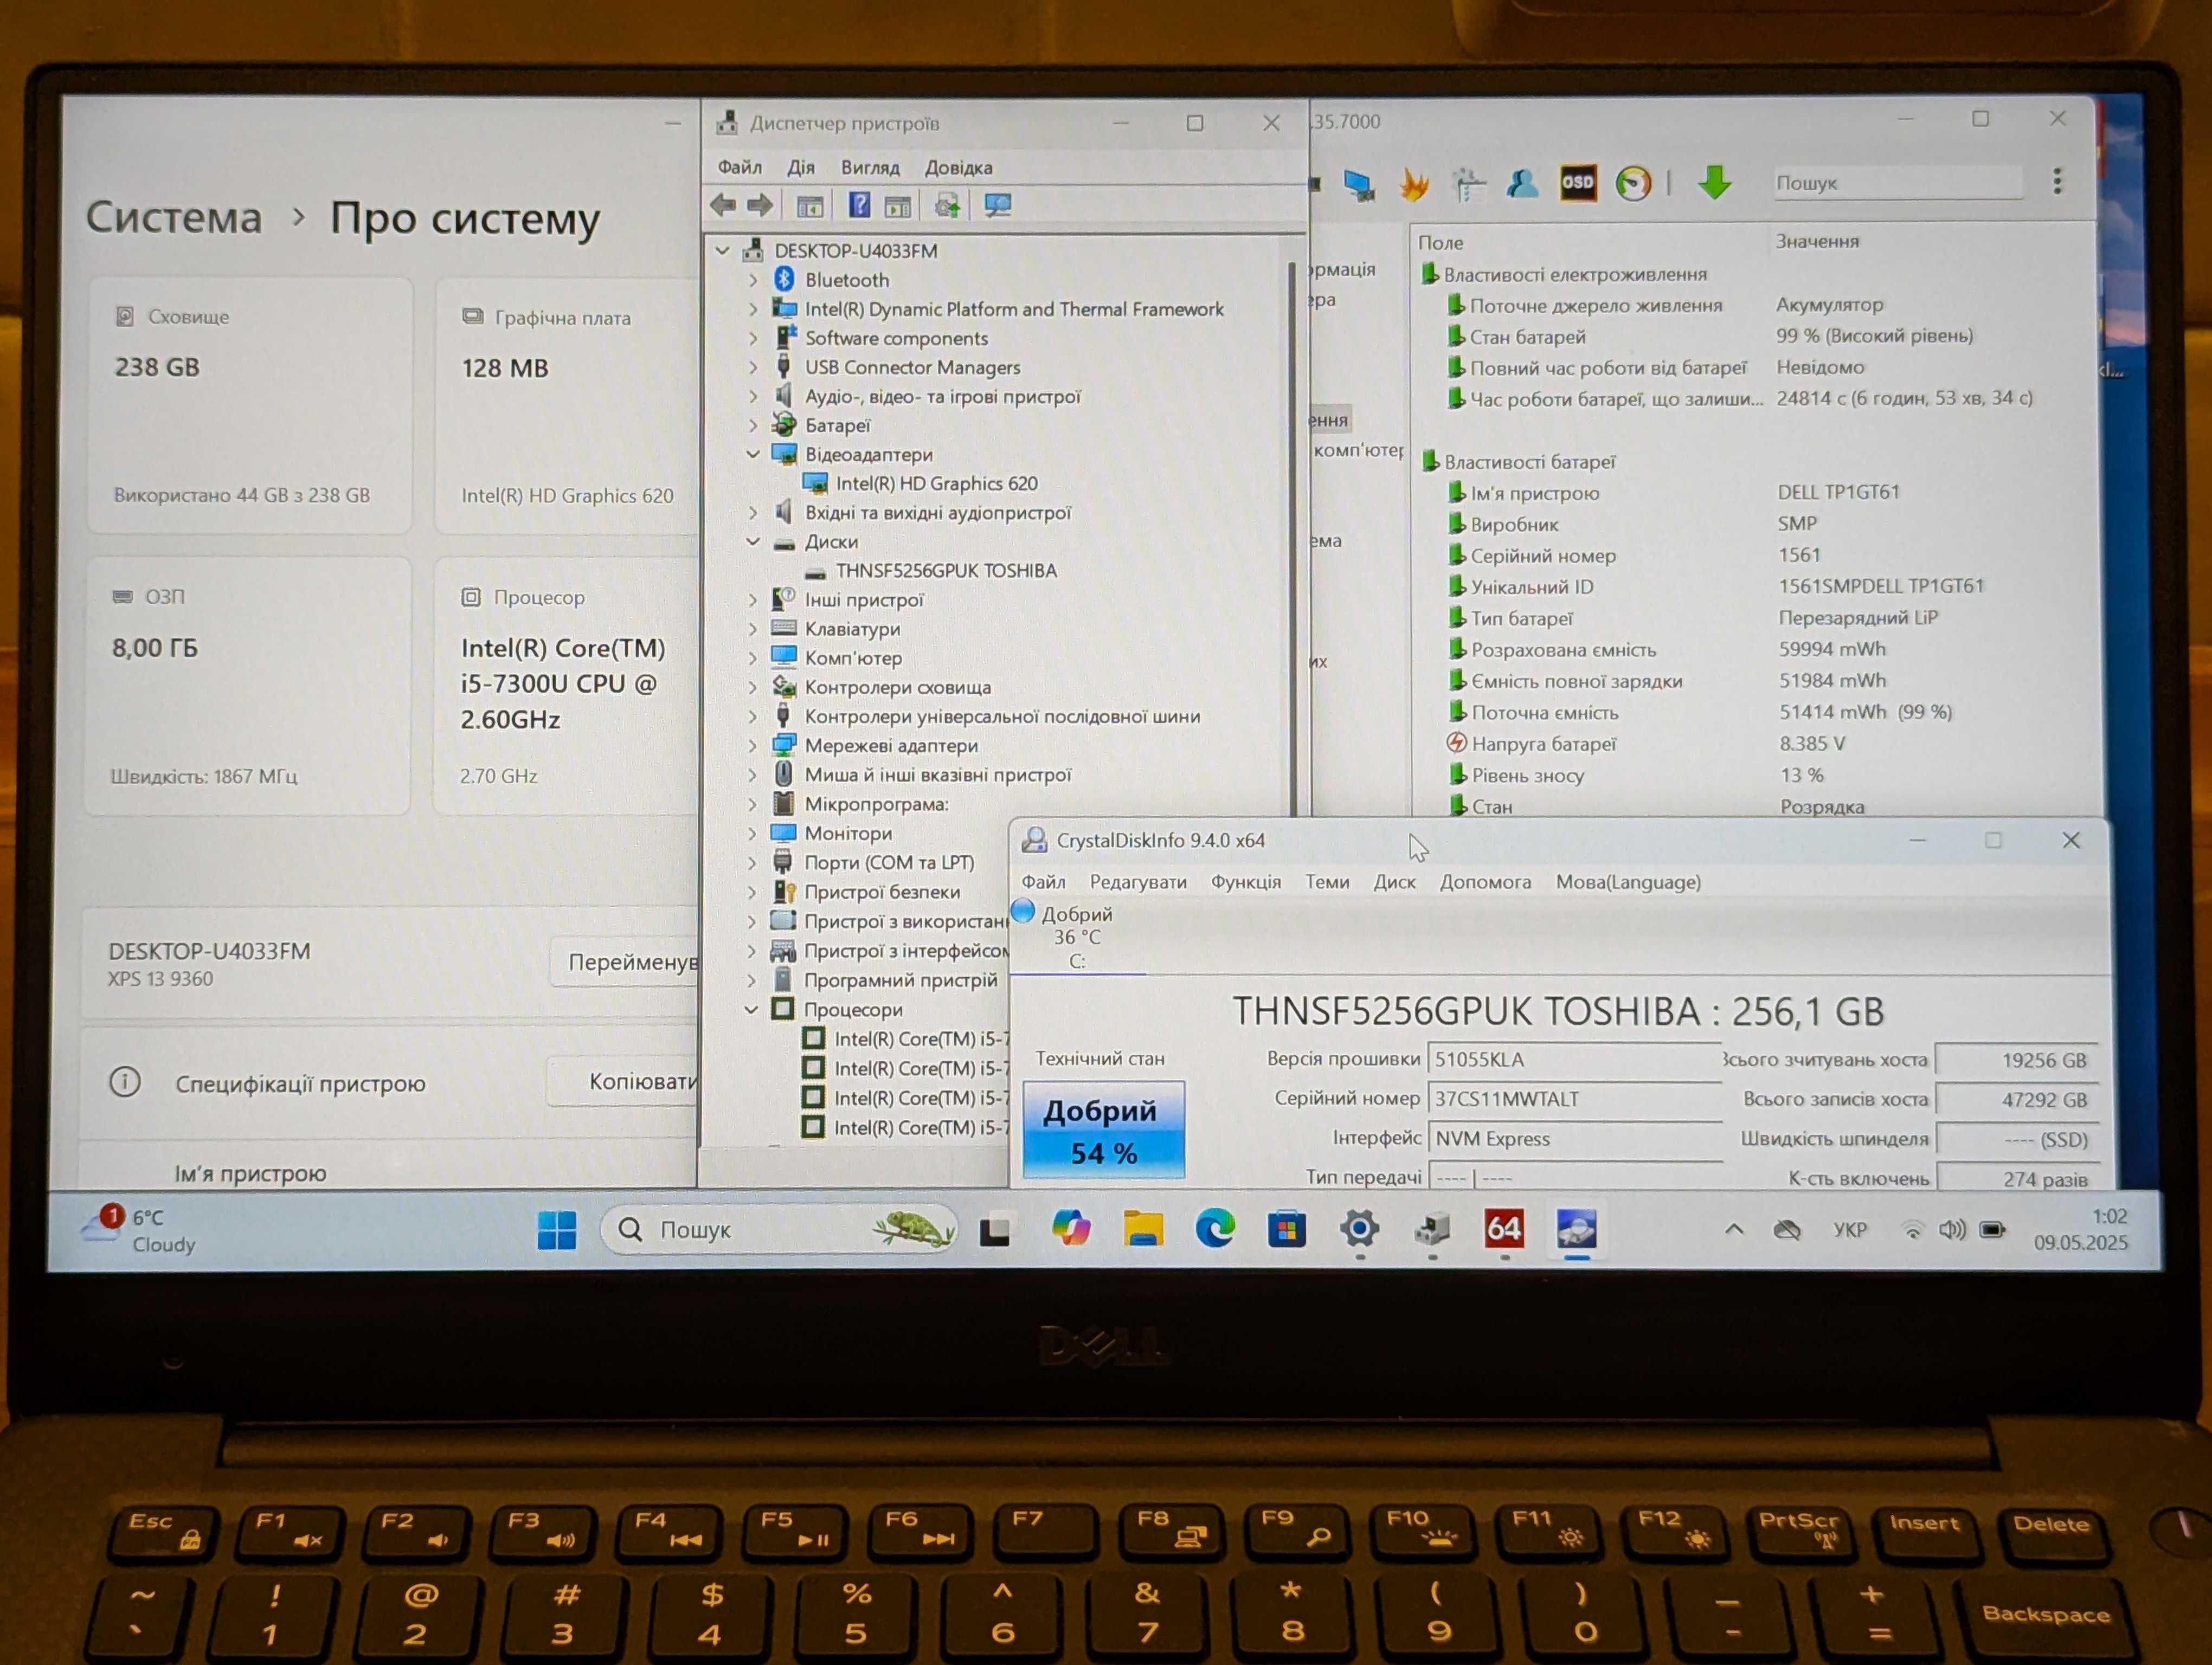2212x1665 pixels.
Task: Open Microsoft Store from taskbar
Action: coord(1287,1228)
